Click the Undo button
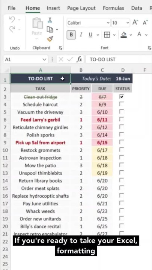152x270 pixels. 12,19
